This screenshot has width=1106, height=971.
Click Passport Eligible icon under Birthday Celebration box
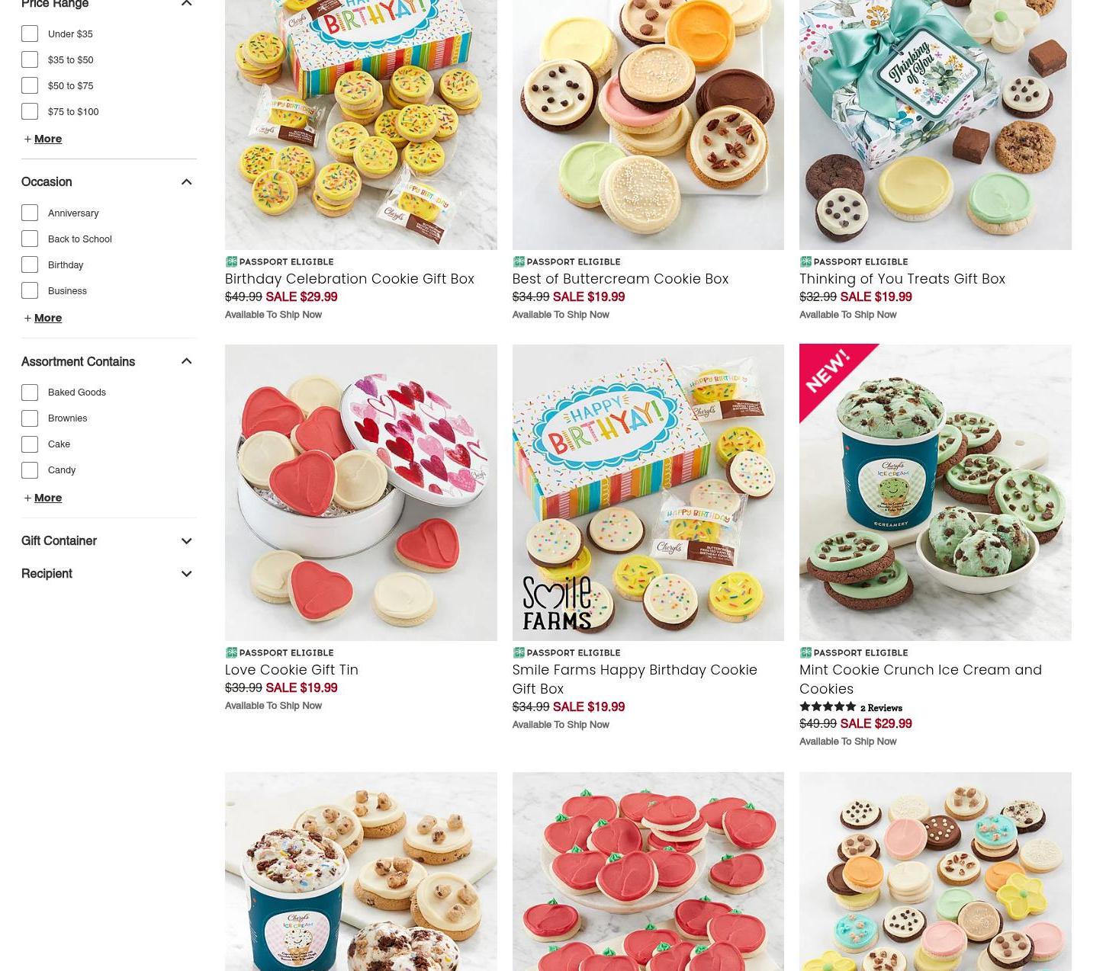point(231,261)
